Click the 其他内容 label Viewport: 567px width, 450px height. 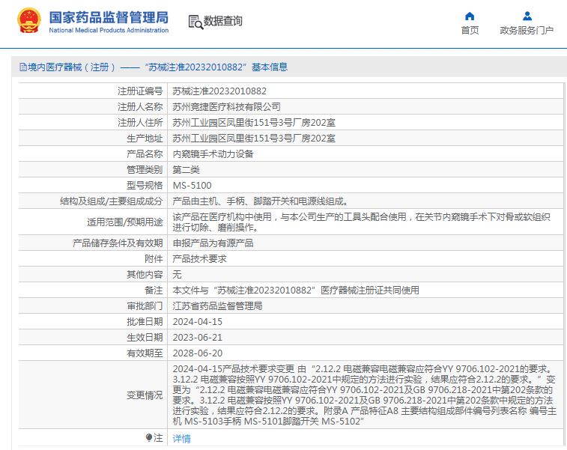[x=145, y=275]
